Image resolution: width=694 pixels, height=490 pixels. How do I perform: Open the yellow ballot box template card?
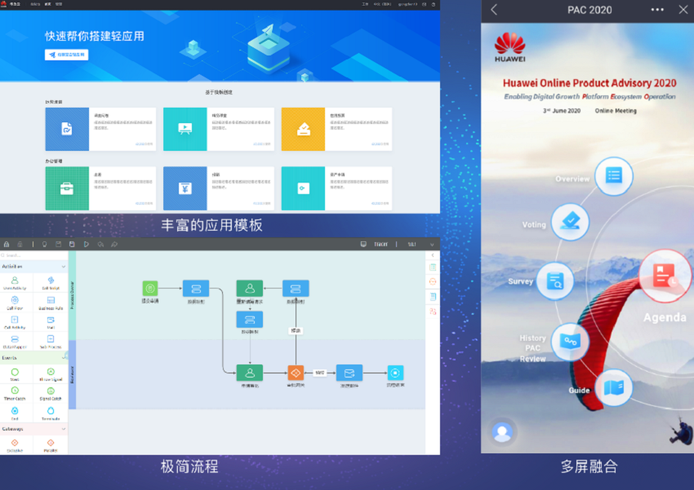336,129
